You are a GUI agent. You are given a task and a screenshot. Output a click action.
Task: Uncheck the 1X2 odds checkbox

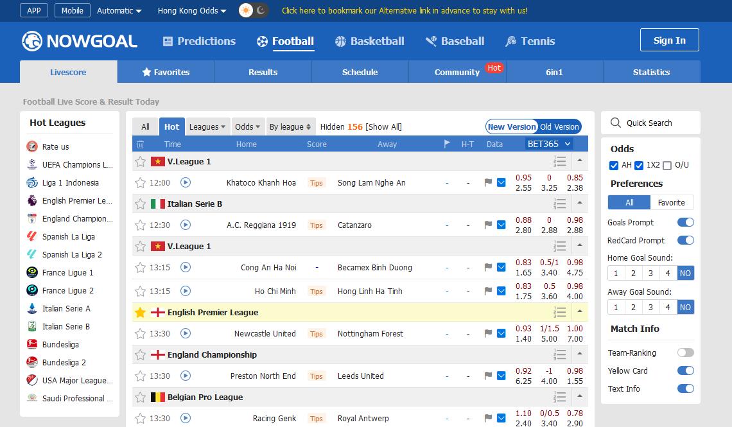[639, 165]
